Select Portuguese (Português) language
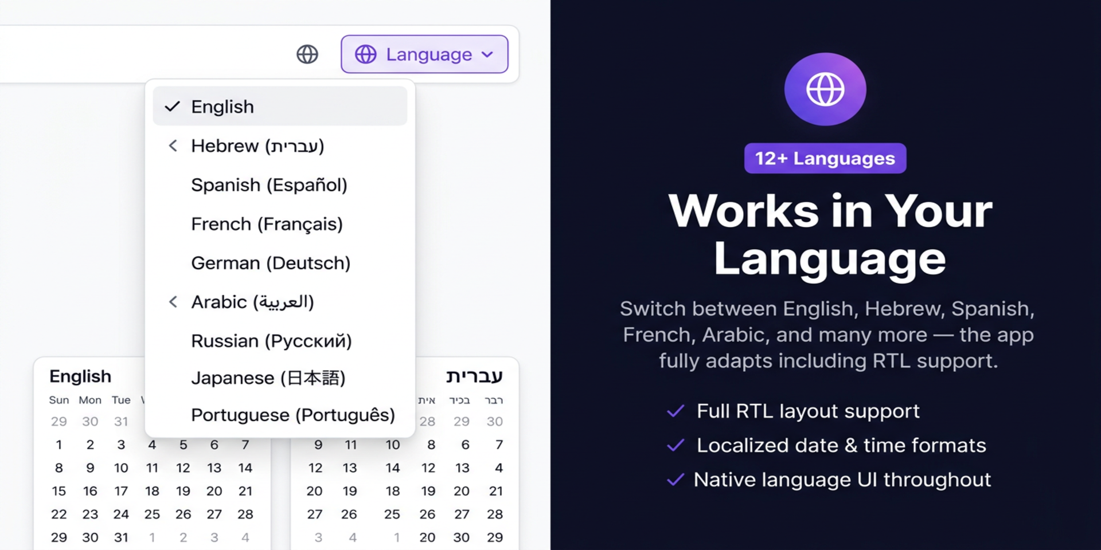Image resolution: width=1101 pixels, height=550 pixels. pos(280,414)
